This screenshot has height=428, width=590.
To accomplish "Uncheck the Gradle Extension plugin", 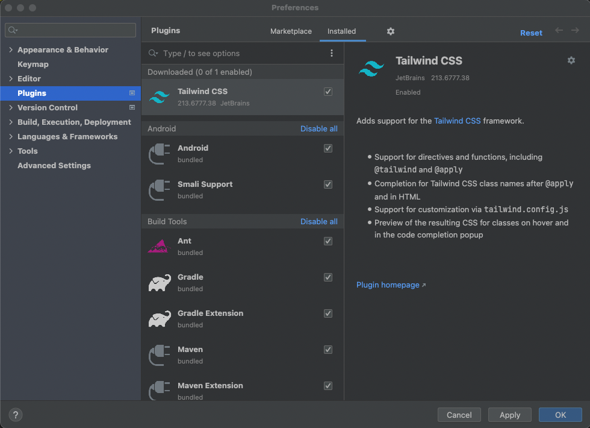I will point(328,313).
